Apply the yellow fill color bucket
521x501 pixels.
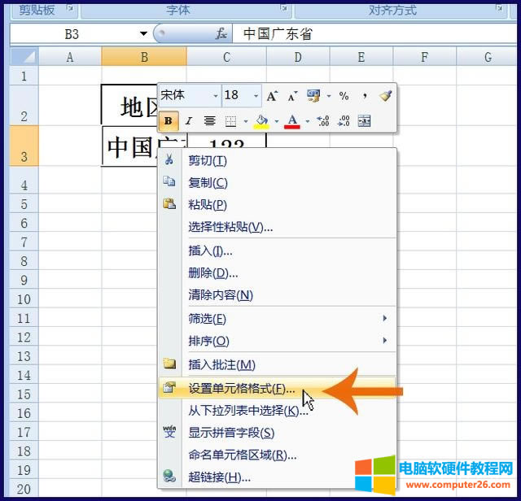(x=260, y=121)
